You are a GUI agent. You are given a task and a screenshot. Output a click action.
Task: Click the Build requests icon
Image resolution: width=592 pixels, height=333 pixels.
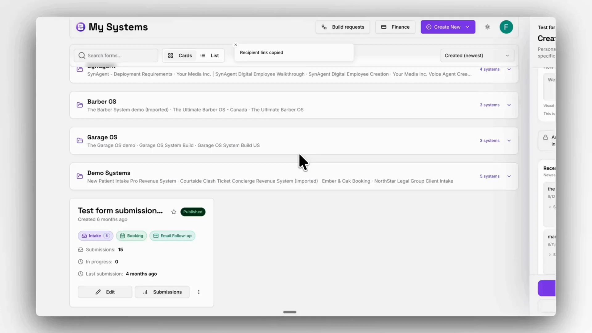[324, 27]
